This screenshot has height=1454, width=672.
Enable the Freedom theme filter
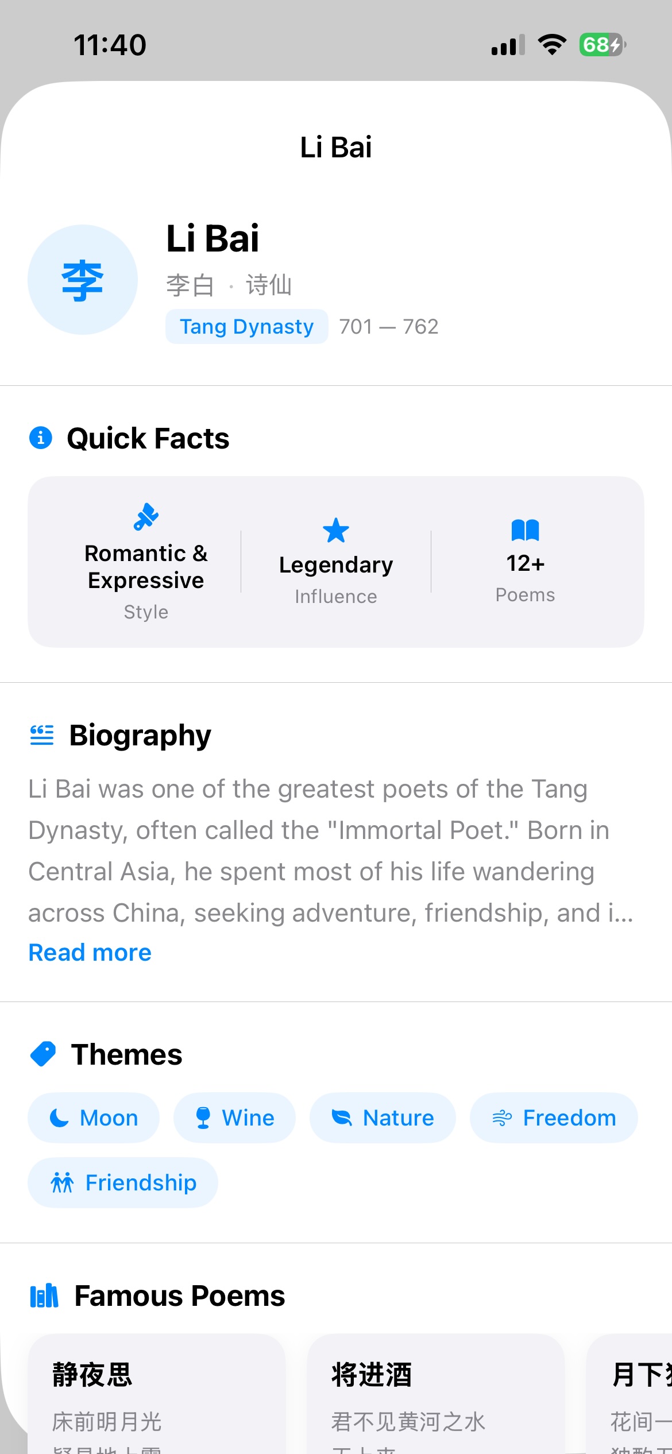(x=553, y=1116)
